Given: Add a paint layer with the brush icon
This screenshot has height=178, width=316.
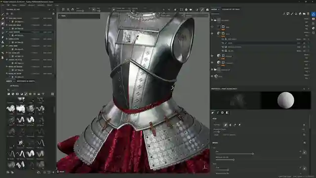Looking at the screenshot, I should tap(292, 14).
